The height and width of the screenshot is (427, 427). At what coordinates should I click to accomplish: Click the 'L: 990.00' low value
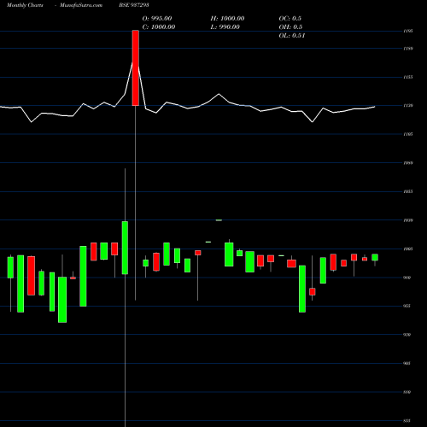pyautogui.click(x=225, y=27)
